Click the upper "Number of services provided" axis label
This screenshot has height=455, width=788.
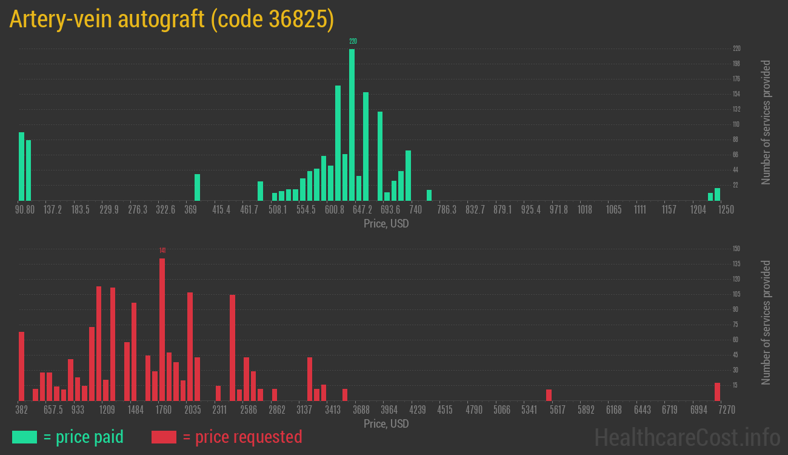[766, 123]
